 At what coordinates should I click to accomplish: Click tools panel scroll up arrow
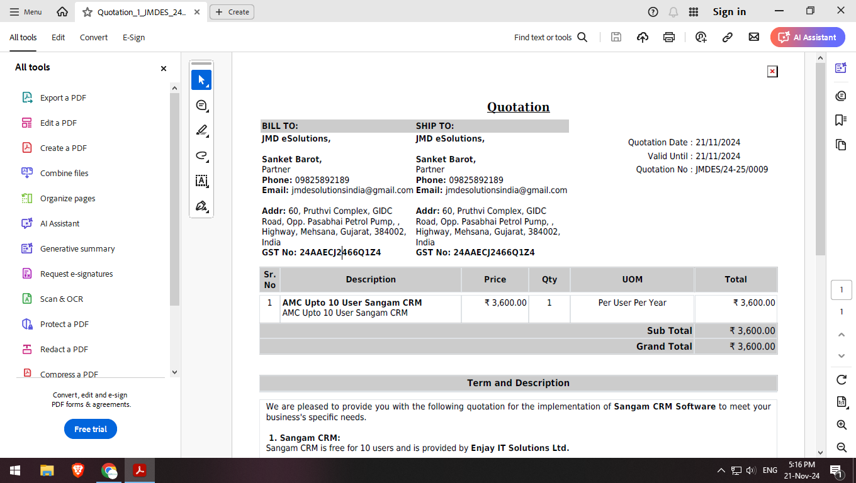tap(175, 89)
